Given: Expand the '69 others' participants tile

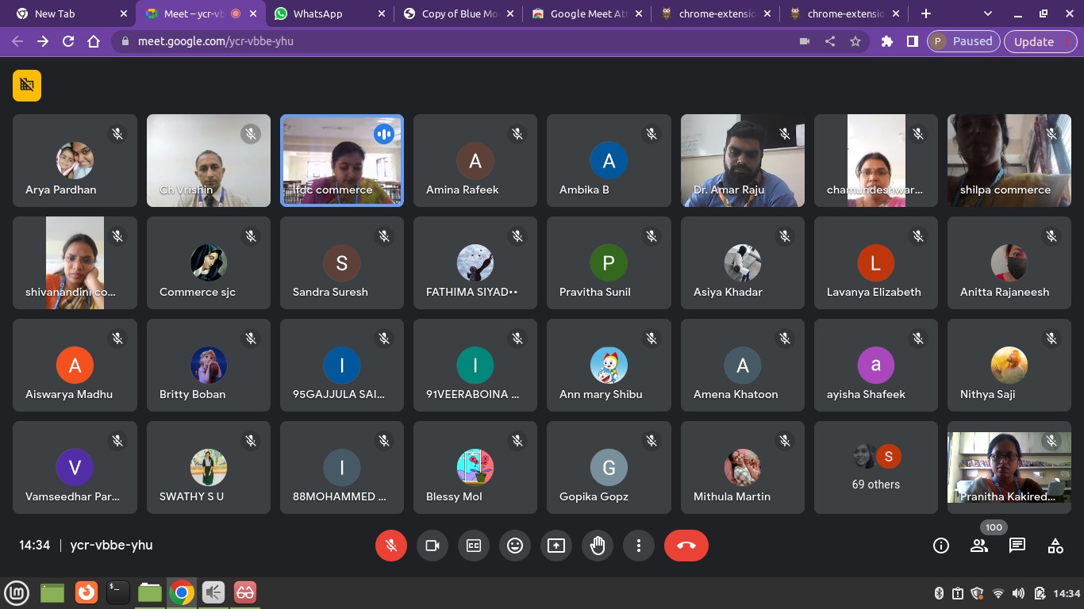Looking at the screenshot, I should tap(875, 468).
